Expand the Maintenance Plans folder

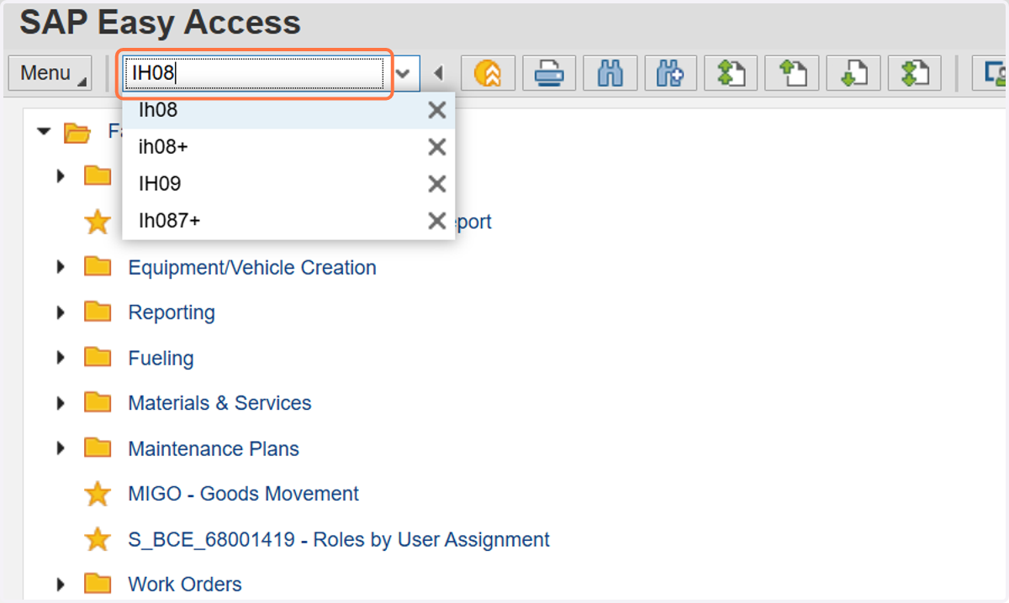[61, 448]
